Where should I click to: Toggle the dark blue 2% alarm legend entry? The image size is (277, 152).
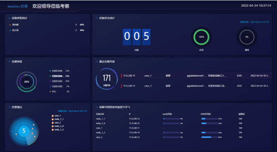click(x=60, y=86)
